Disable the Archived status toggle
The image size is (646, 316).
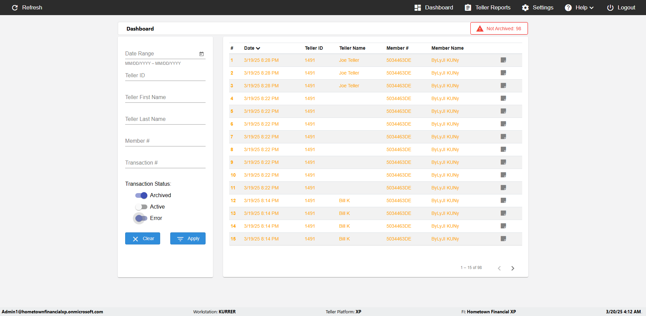tap(141, 195)
